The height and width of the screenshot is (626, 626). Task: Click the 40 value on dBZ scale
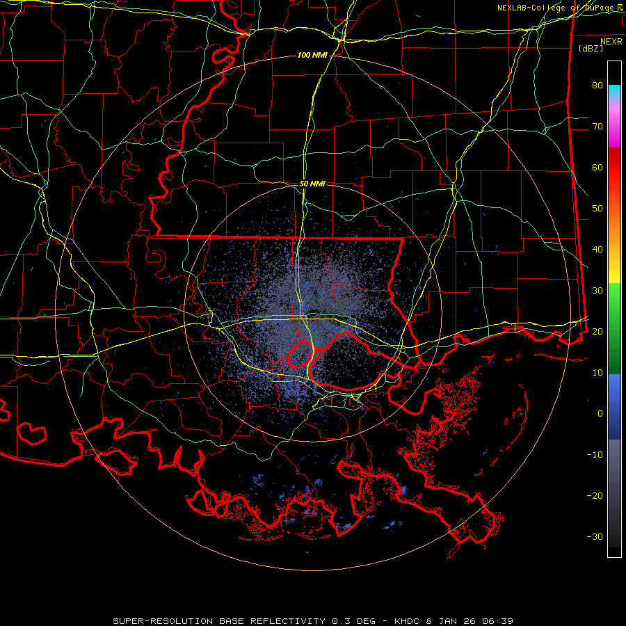pyautogui.click(x=597, y=249)
